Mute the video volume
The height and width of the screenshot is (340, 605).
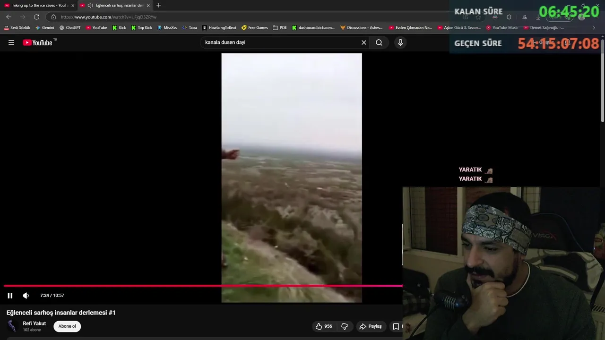26,296
